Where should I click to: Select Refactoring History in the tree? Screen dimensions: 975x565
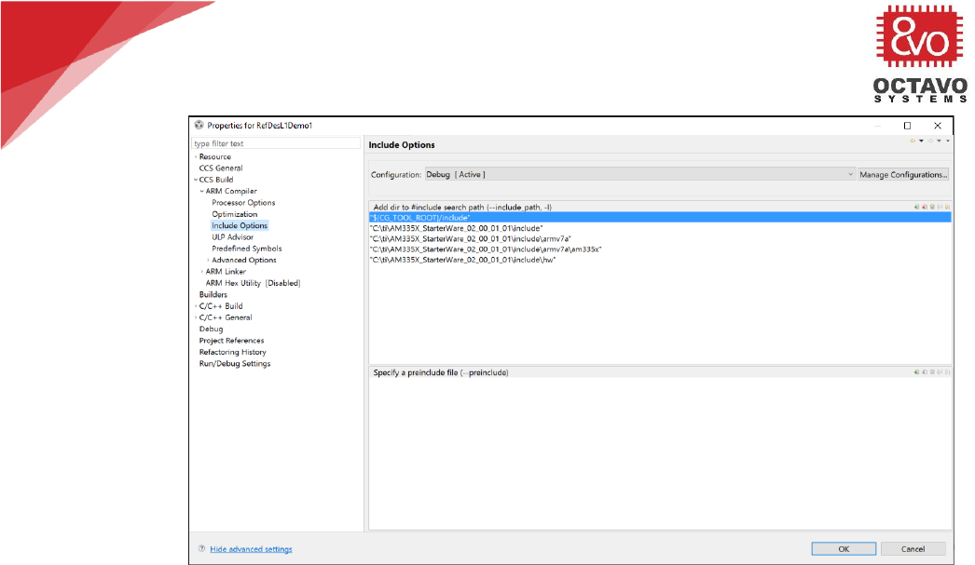pyautogui.click(x=232, y=352)
